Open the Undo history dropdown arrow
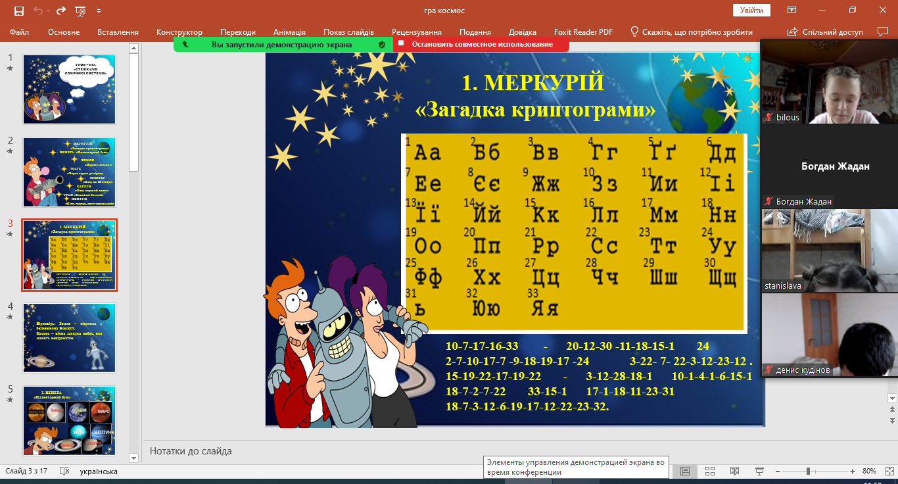 point(47,11)
